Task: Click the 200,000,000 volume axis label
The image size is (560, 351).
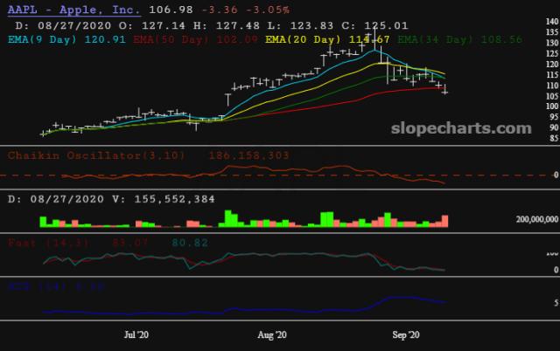Action: [x=537, y=219]
